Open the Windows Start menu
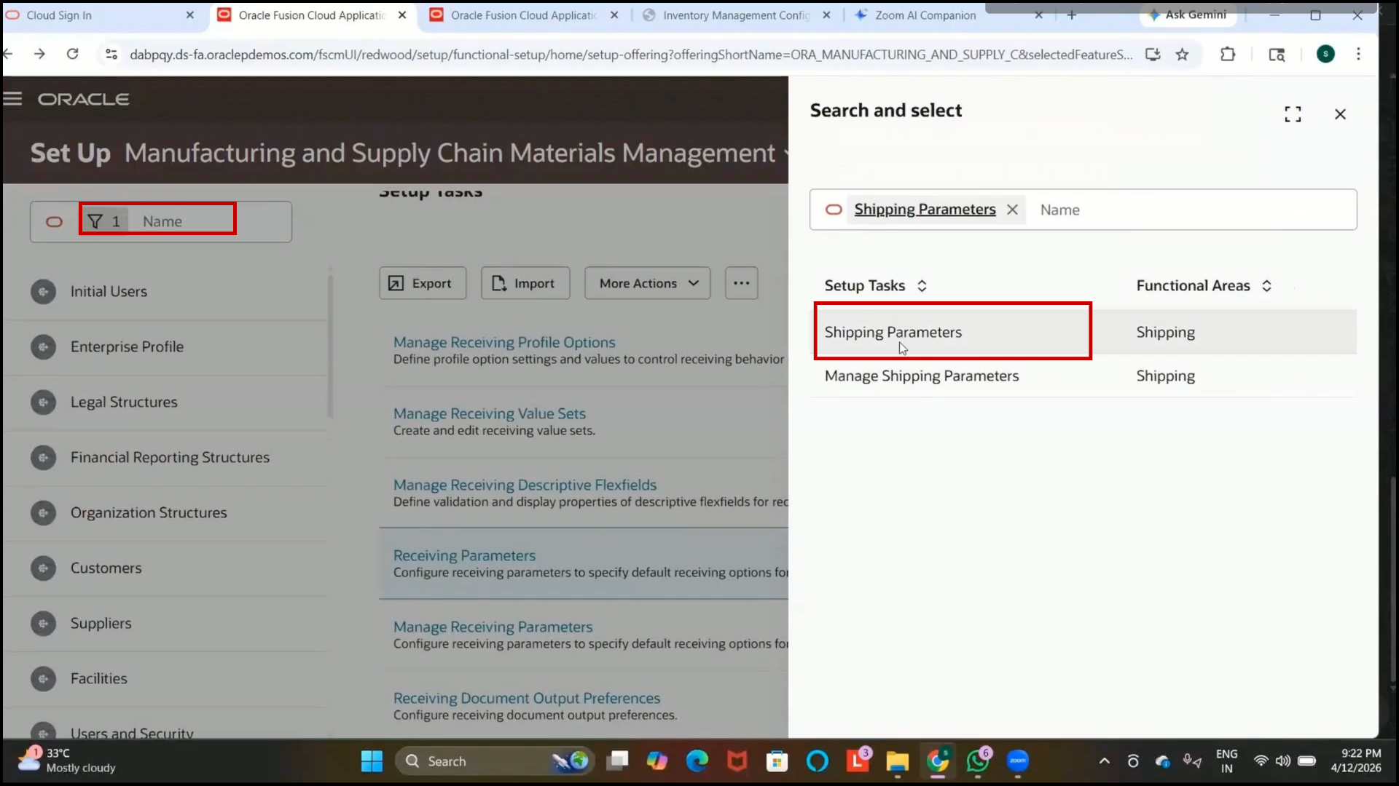 click(x=372, y=761)
